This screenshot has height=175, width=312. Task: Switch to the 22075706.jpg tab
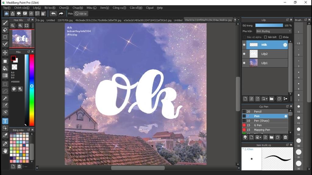click(65, 20)
